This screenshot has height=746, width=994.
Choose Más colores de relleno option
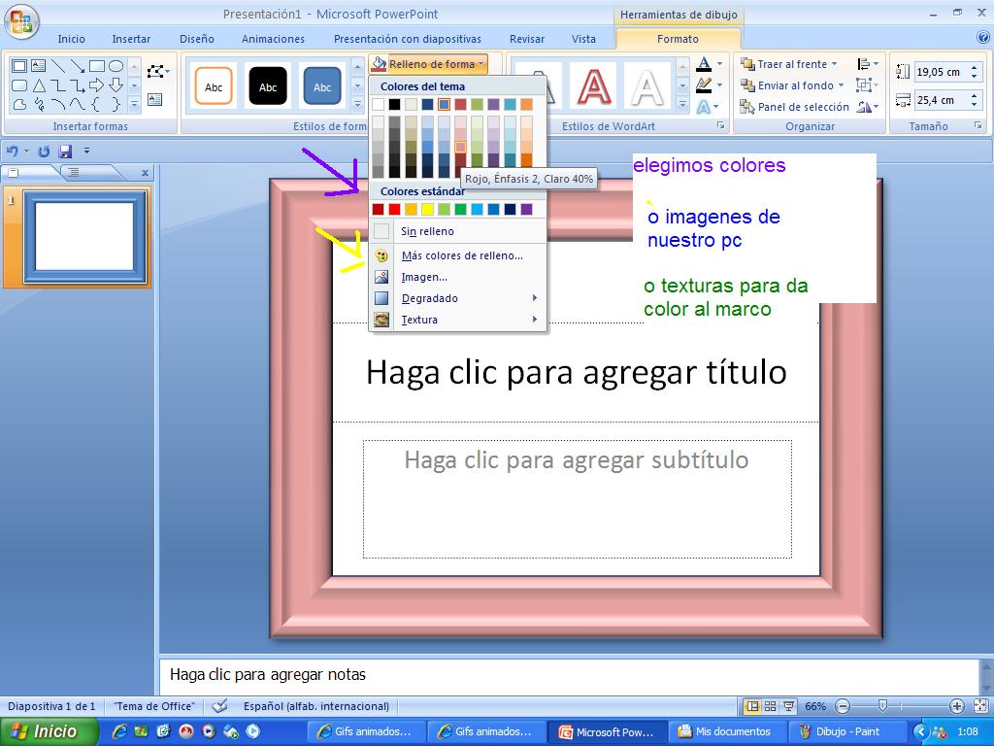[x=458, y=255]
